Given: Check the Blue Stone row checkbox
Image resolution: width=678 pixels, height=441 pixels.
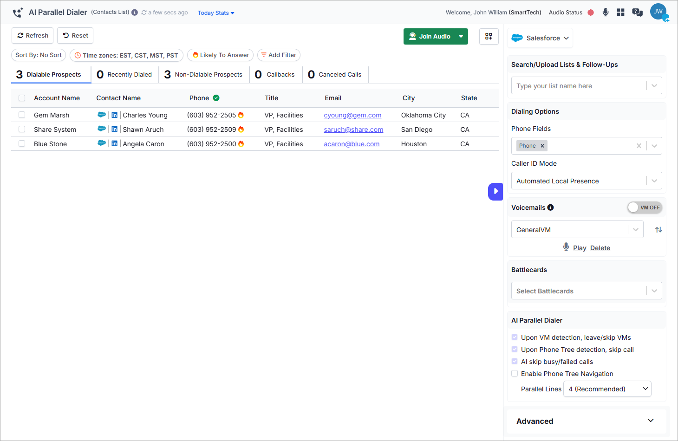Looking at the screenshot, I should [22, 143].
